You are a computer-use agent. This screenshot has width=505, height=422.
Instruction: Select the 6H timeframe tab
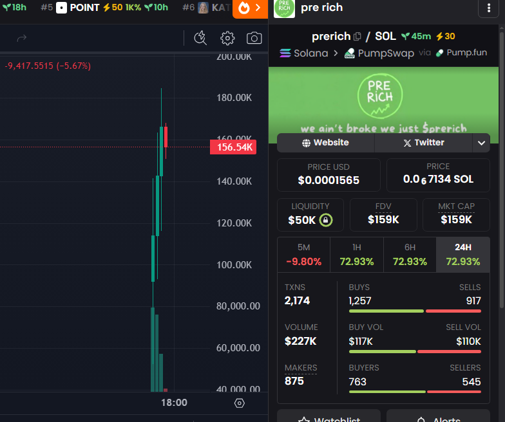[x=410, y=255]
